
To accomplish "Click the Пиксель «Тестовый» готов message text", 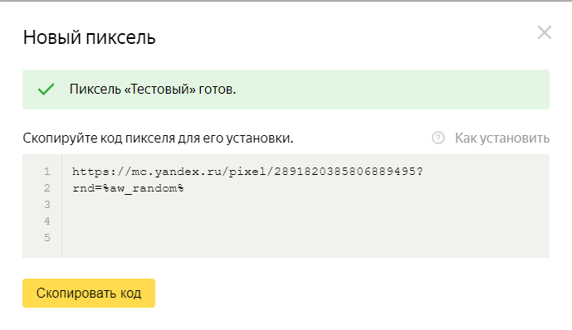I will coord(153,90).
